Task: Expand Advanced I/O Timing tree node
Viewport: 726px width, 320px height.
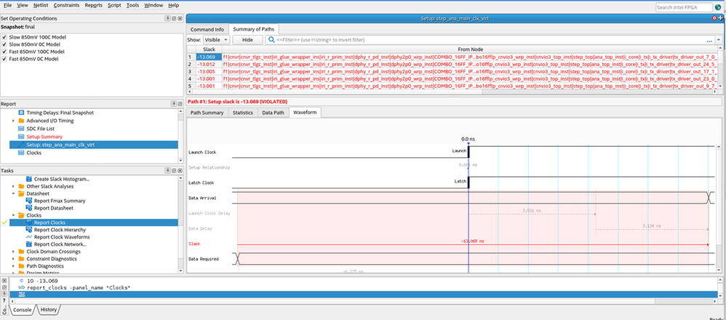Action: coord(13,121)
